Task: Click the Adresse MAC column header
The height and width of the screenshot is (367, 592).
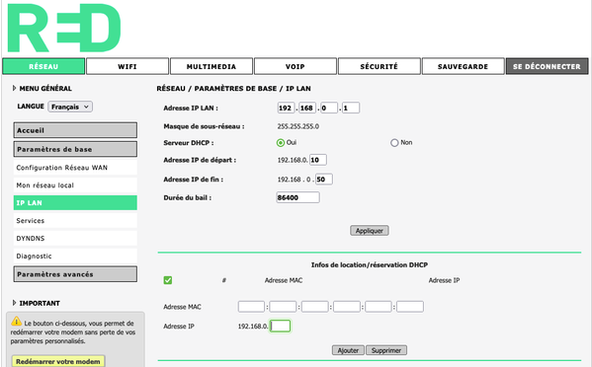Action: (x=284, y=280)
